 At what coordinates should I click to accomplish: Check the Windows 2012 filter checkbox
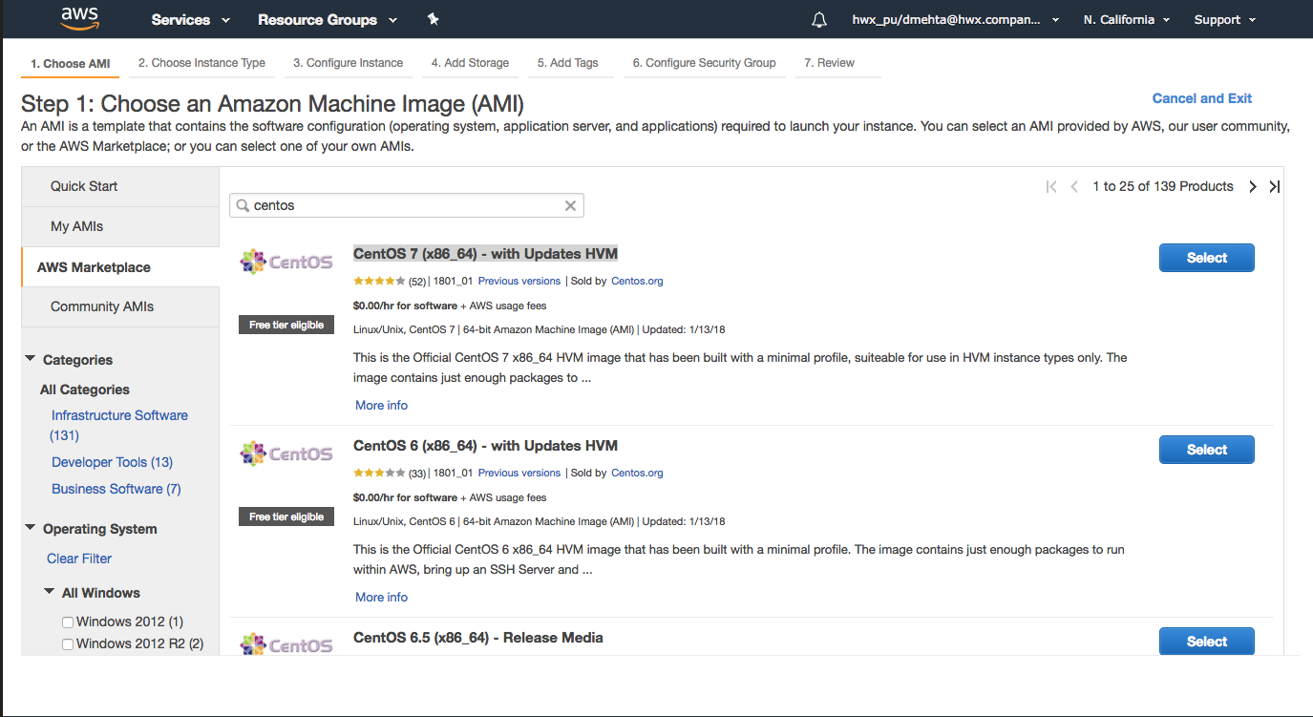(67, 622)
